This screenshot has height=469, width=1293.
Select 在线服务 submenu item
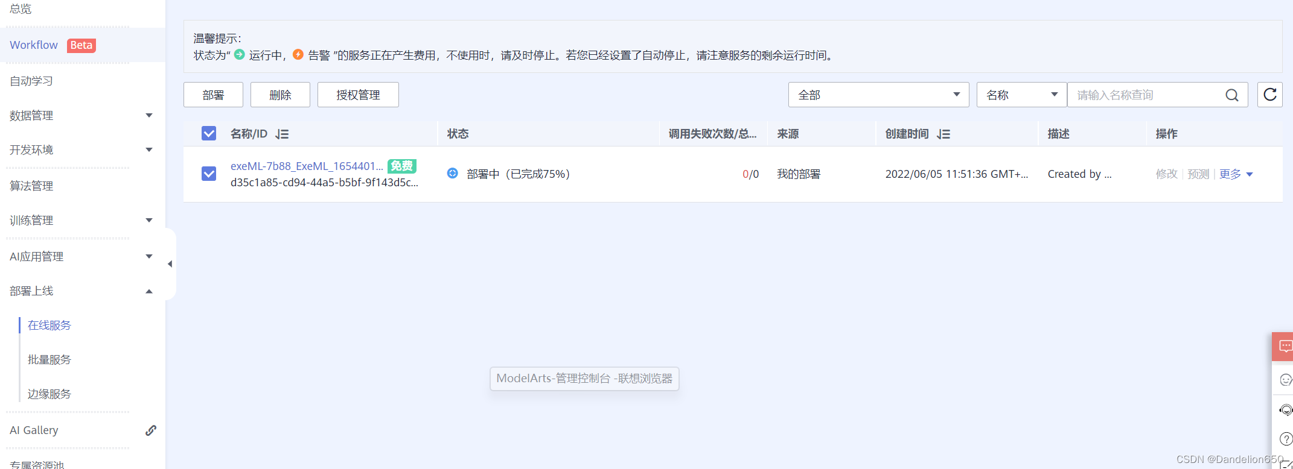[49, 326]
